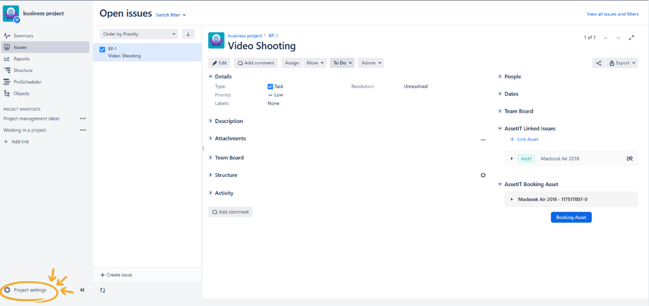The width and height of the screenshot is (649, 306).
Task: Click the share icon next to Export
Action: [598, 63]
